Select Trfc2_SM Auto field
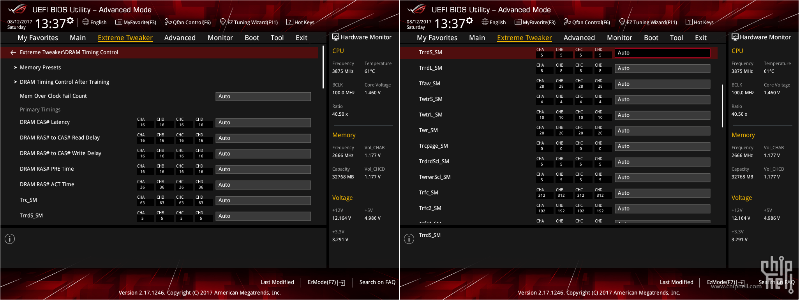Image resolution: width=799 pixels, height=300 pixels. click(x=663, y=208)
